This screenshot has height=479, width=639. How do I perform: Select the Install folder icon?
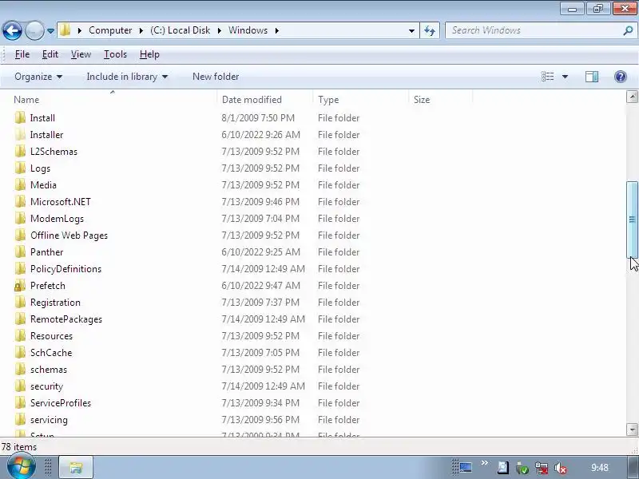point(20,117)
